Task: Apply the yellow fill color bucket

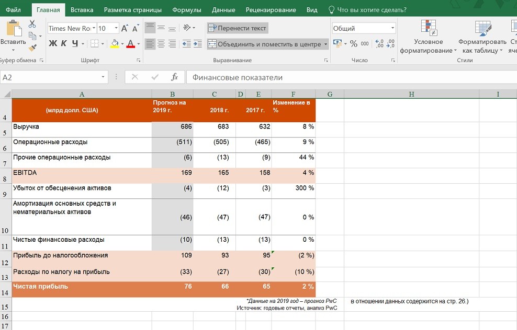Action: [x=115, y=44]
